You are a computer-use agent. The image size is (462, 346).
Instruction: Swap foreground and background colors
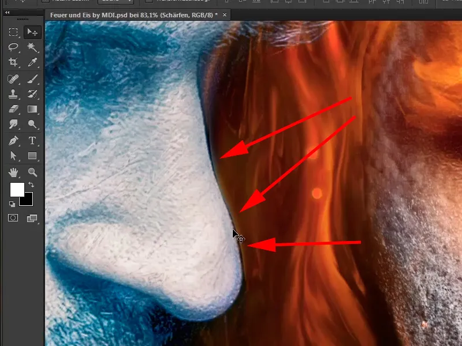point(31,185)
